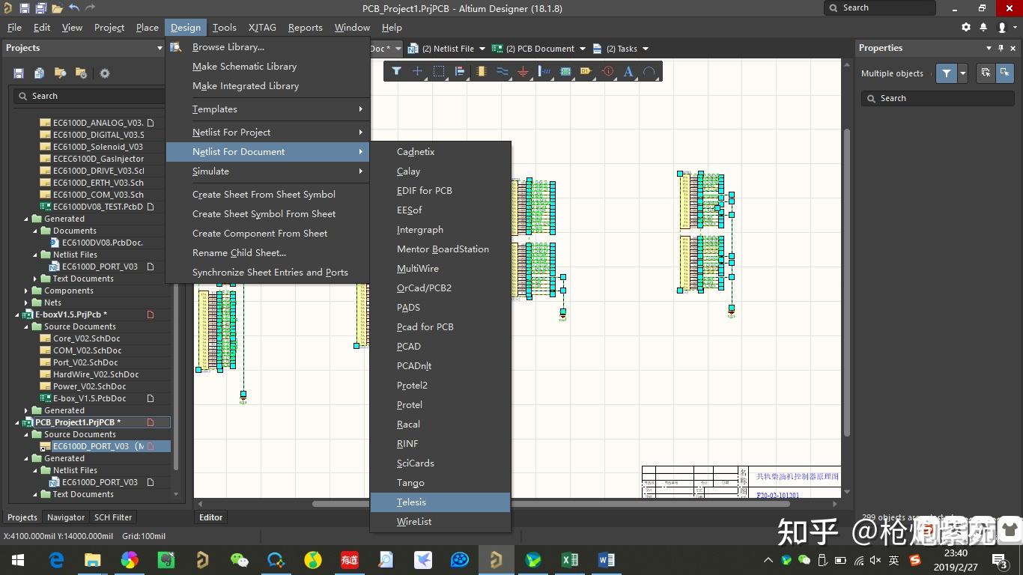Toggle the Properties panel selection filter button
The height and width of the screenshot is (575, 1023).
tap(947, 73)
